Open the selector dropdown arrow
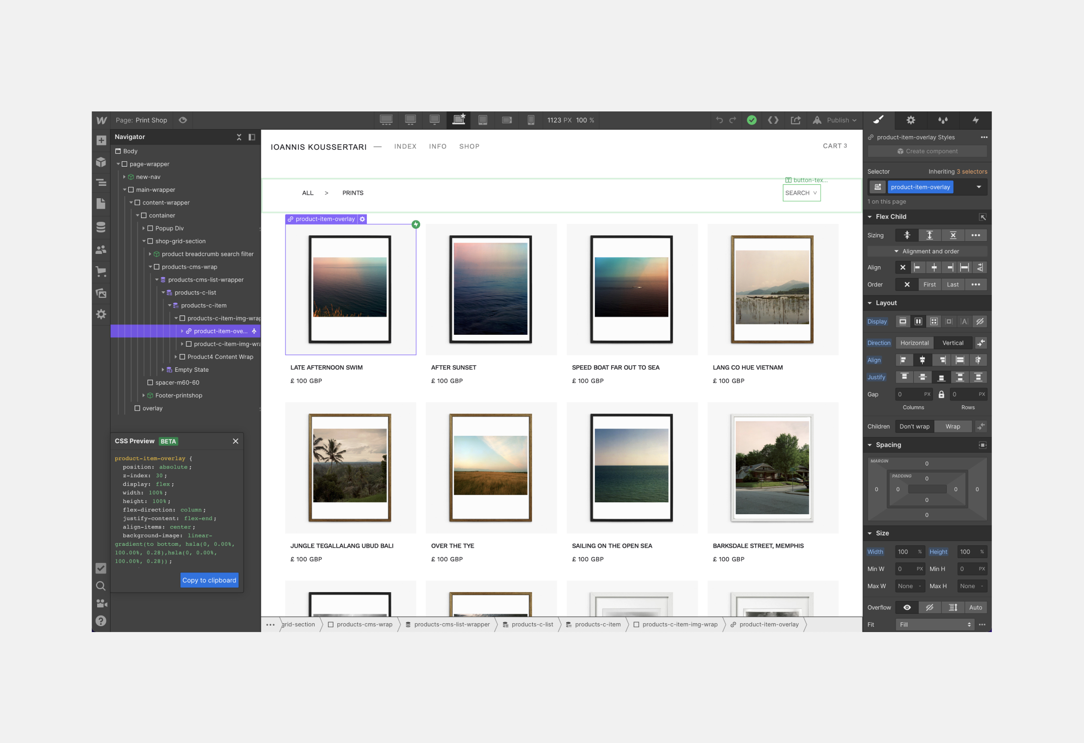Viewport: 1084px width, 743px height. 978,187
